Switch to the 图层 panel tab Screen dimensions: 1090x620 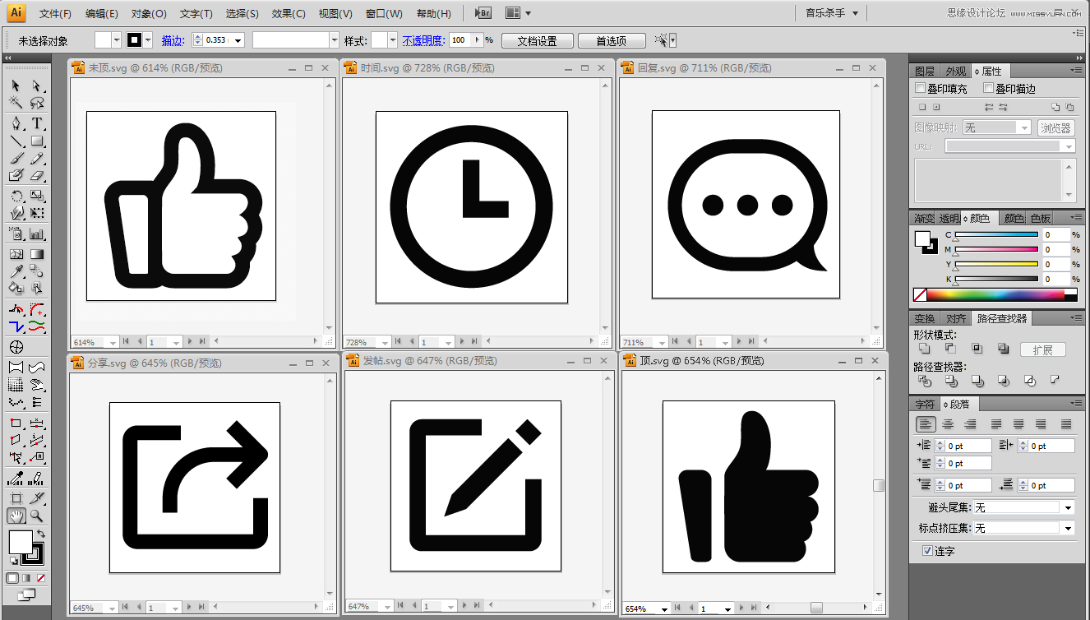(924, 72)
